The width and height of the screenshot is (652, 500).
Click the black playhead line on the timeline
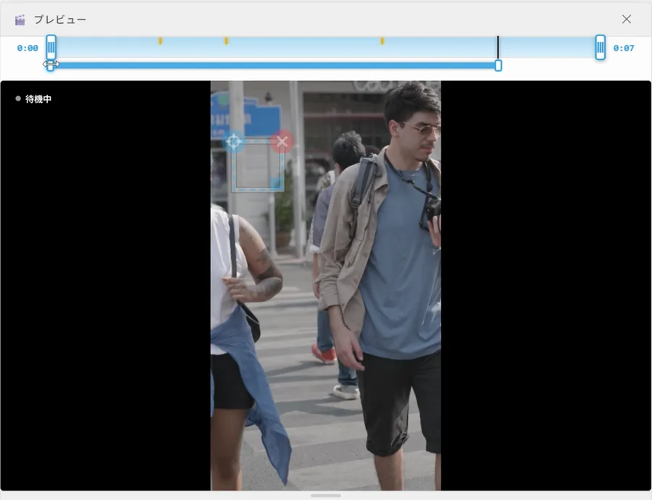pos(498,47)
